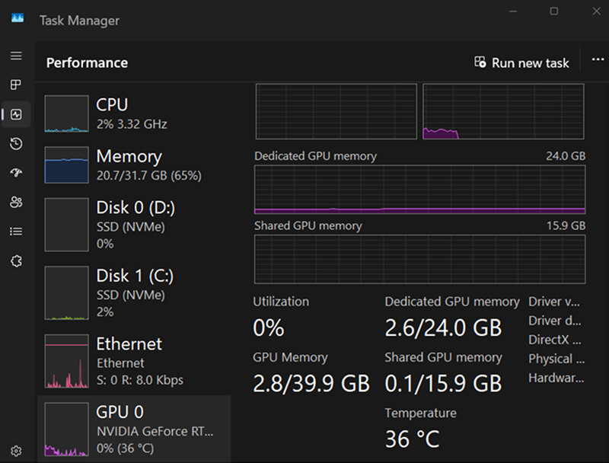Open the App history page
The height and width of the screenshot is (463, 609).
(x=16, y=144)
